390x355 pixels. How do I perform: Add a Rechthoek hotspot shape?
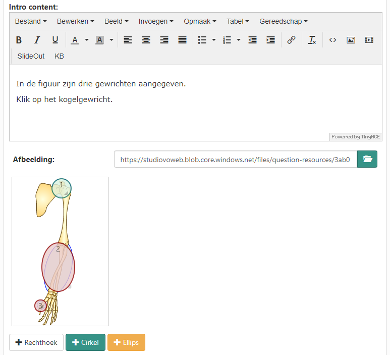[x=36, y=342]
